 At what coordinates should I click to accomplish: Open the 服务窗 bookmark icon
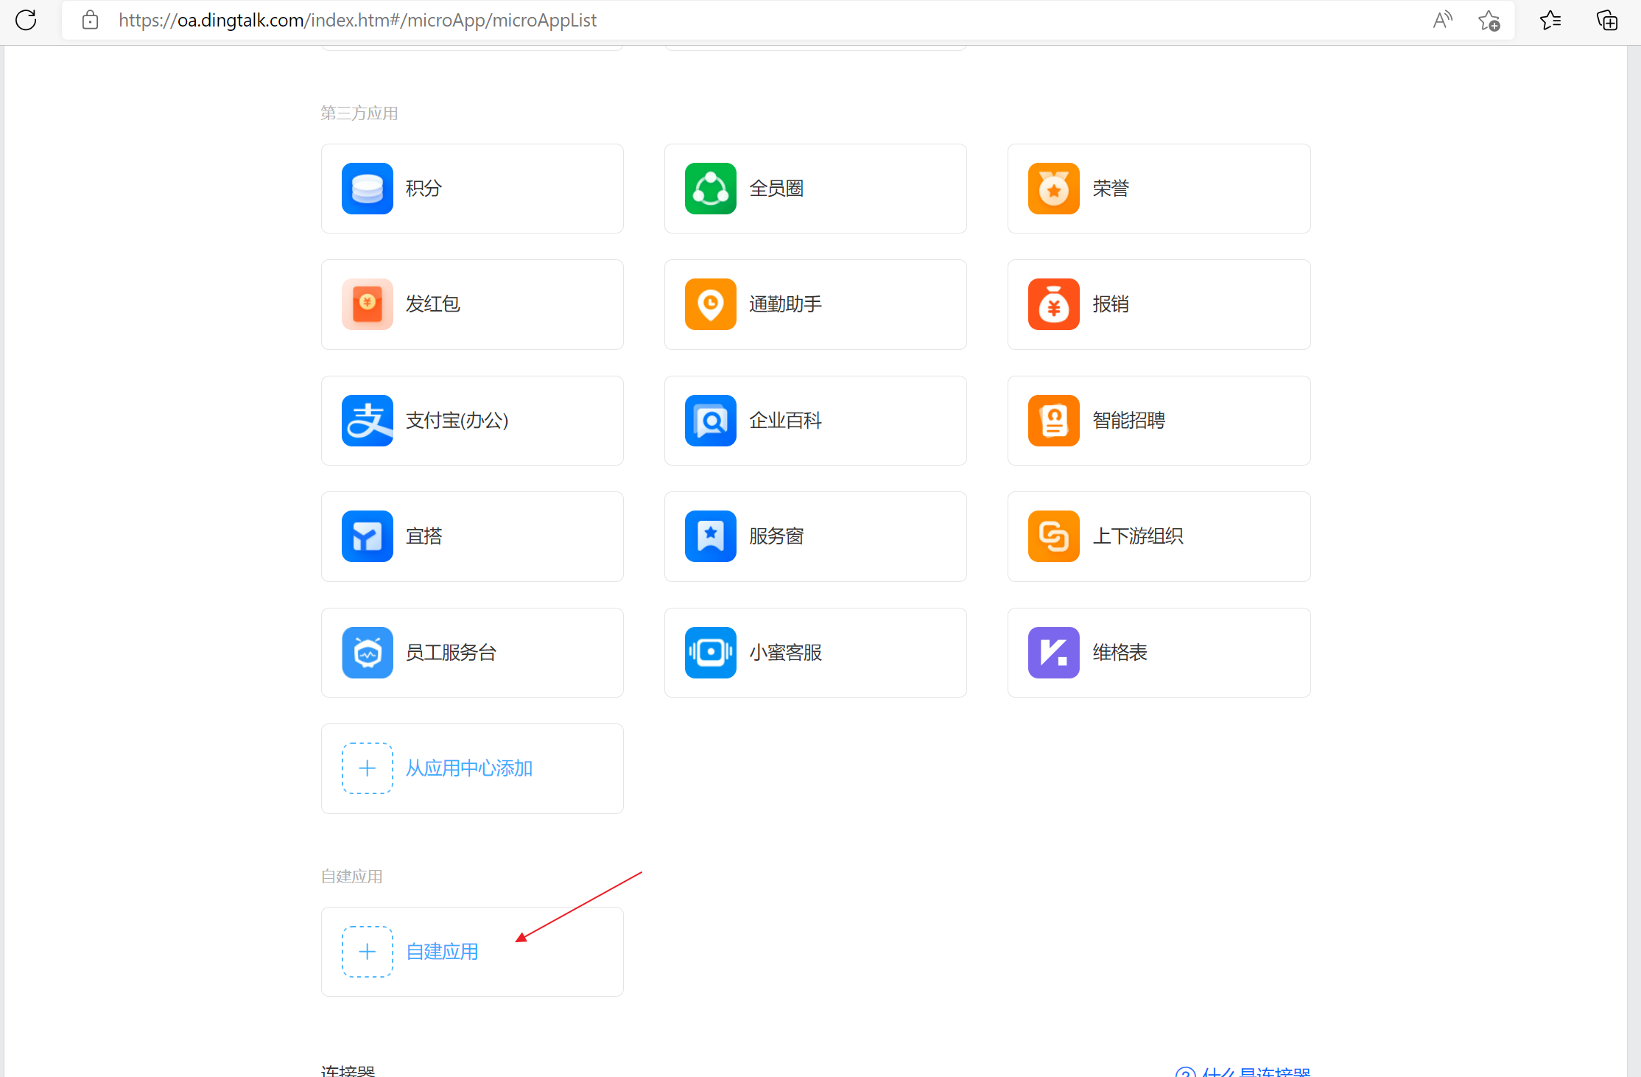(711, 536)
